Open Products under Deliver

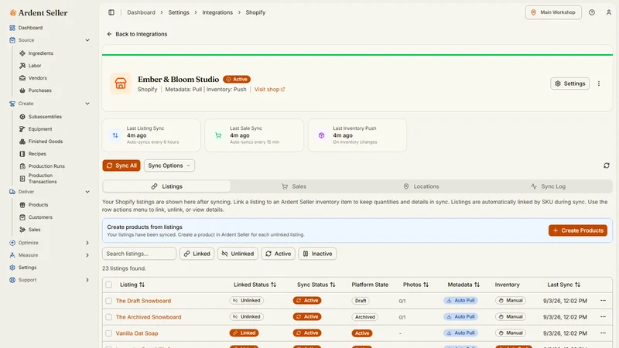(34, 205)
